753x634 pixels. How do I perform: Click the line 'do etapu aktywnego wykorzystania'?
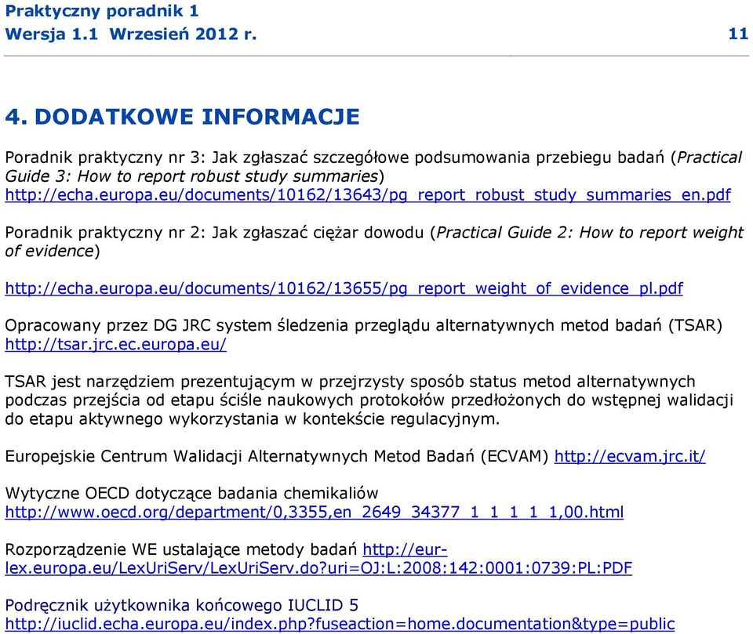[x=252, y=419]
